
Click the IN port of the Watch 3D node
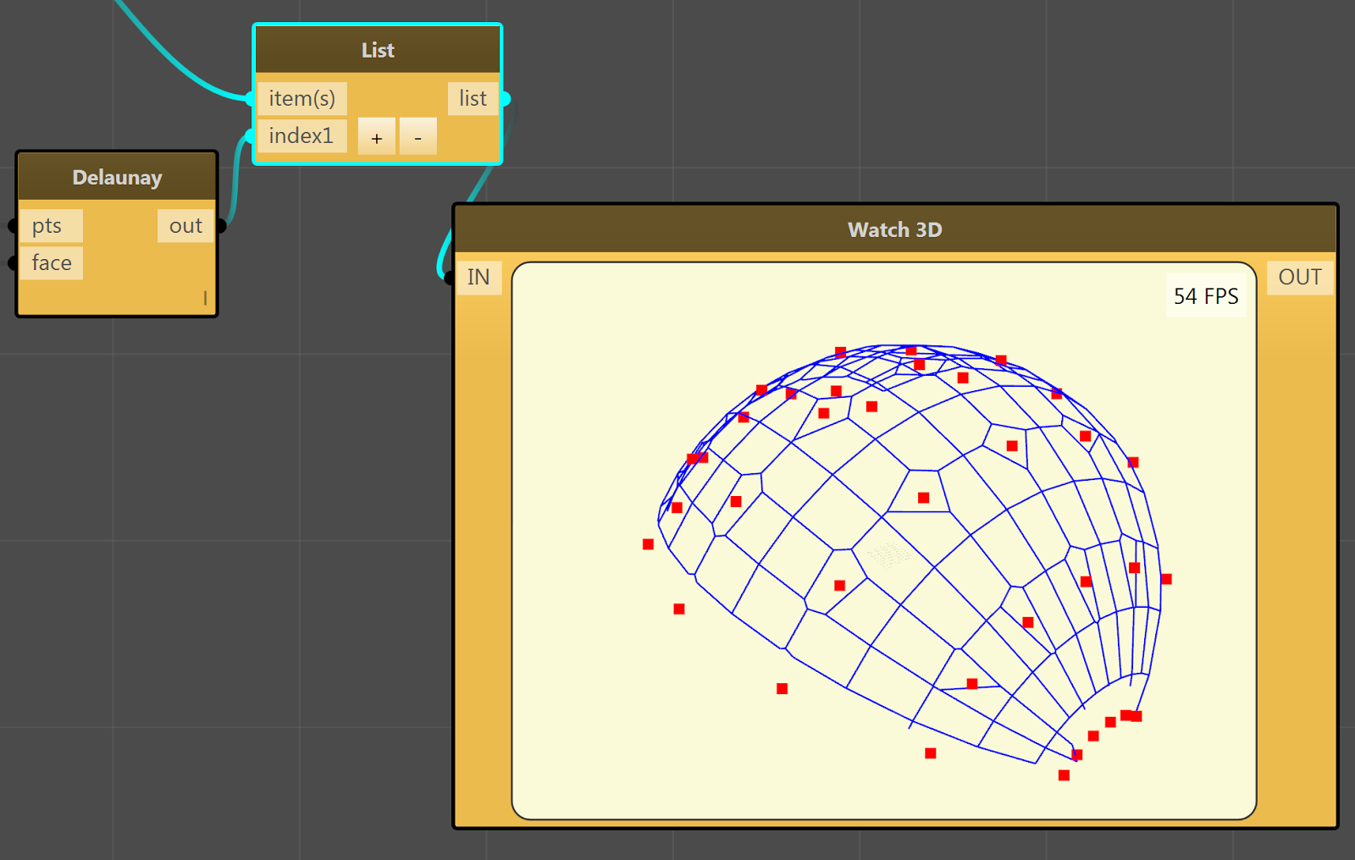tap(479, 276)
